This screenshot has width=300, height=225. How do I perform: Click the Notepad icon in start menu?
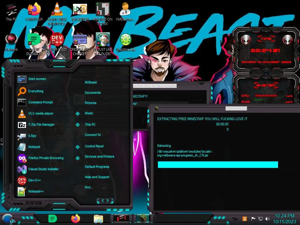[22, 147]
